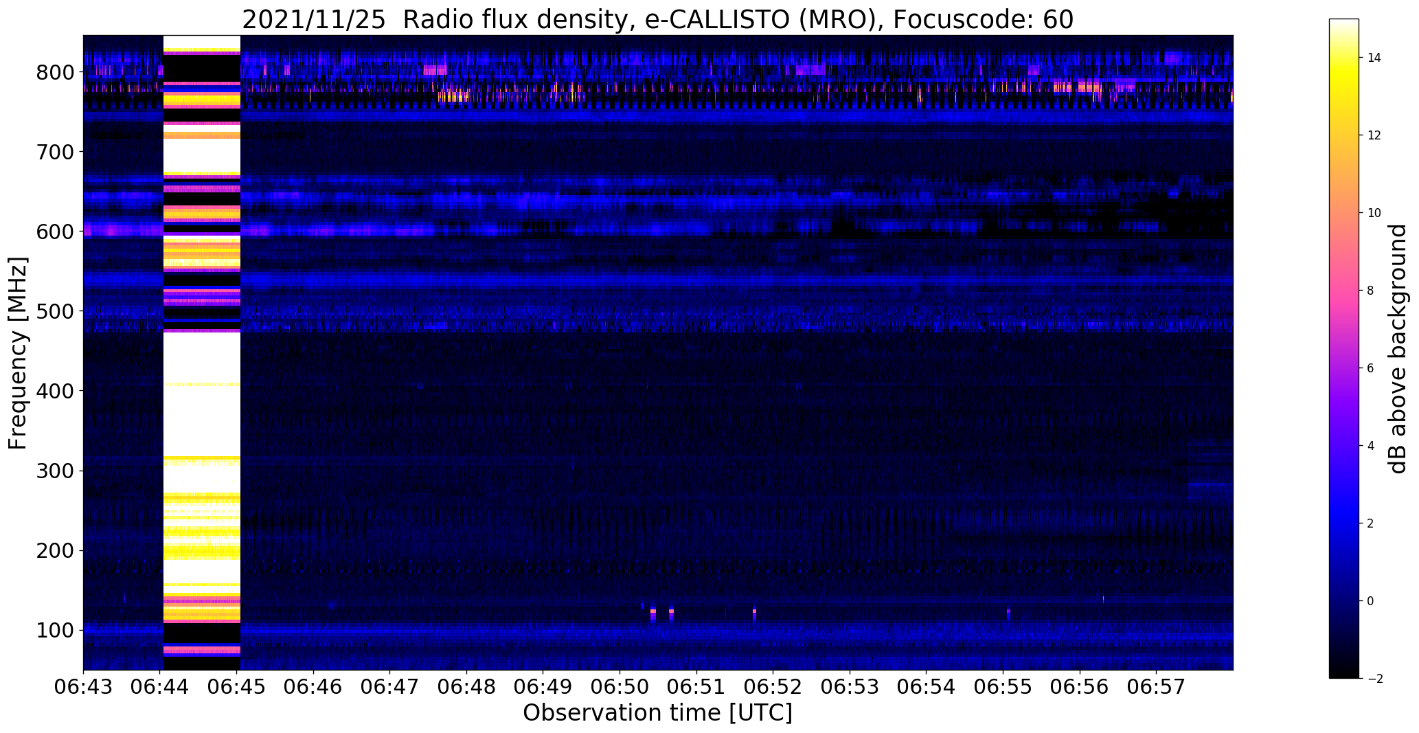Click the 06:45 time tick label
The width and height of the screenshot is (1419, 733).
click(237, 687)
